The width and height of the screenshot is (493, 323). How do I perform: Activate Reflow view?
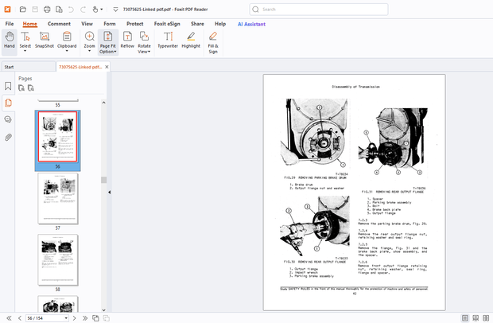pyautogui.click(x=127, y=40)
